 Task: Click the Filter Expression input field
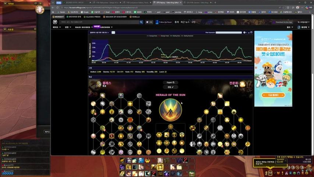click(229, 32)
